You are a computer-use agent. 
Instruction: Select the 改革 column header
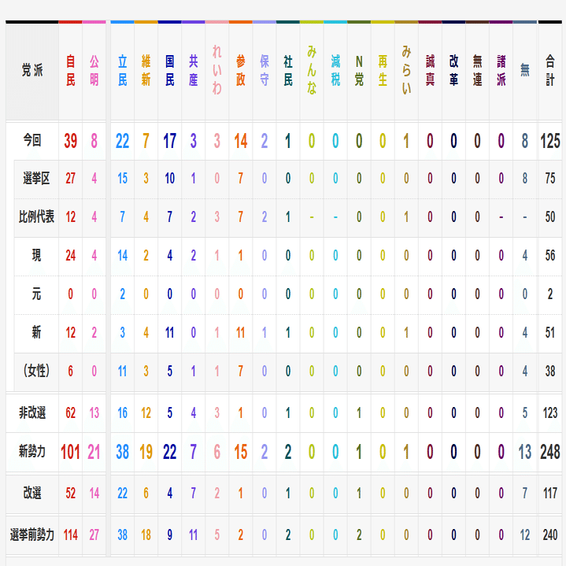click(x=453, y=70)
